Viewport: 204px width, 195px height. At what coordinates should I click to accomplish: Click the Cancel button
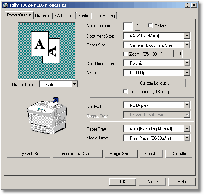[x=152, y=182]
